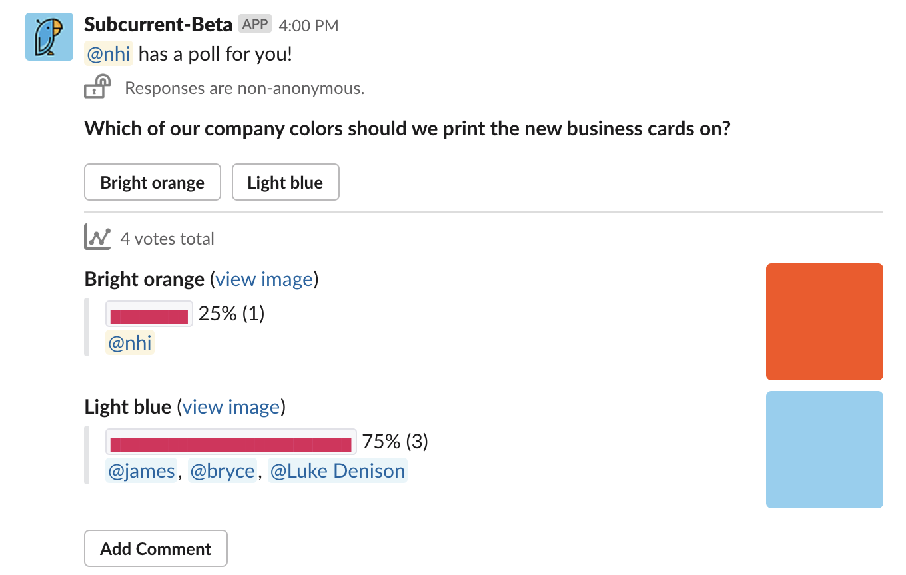Click the 75% Light blue progress bar
The image size is (906, 575).
231,442
